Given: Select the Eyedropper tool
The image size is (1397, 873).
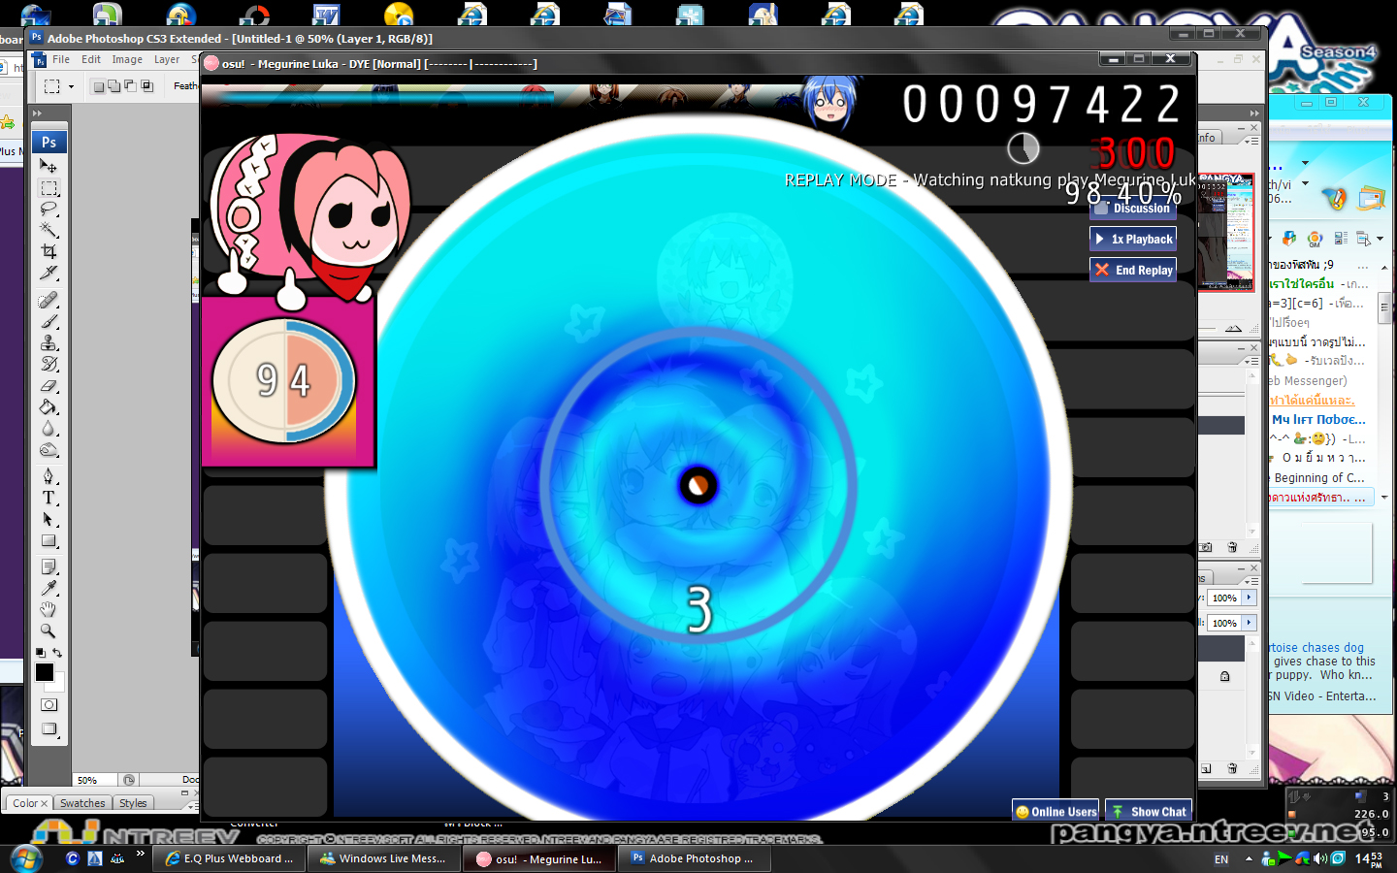Looking at the screenshot, I should [x=49, y=588].
